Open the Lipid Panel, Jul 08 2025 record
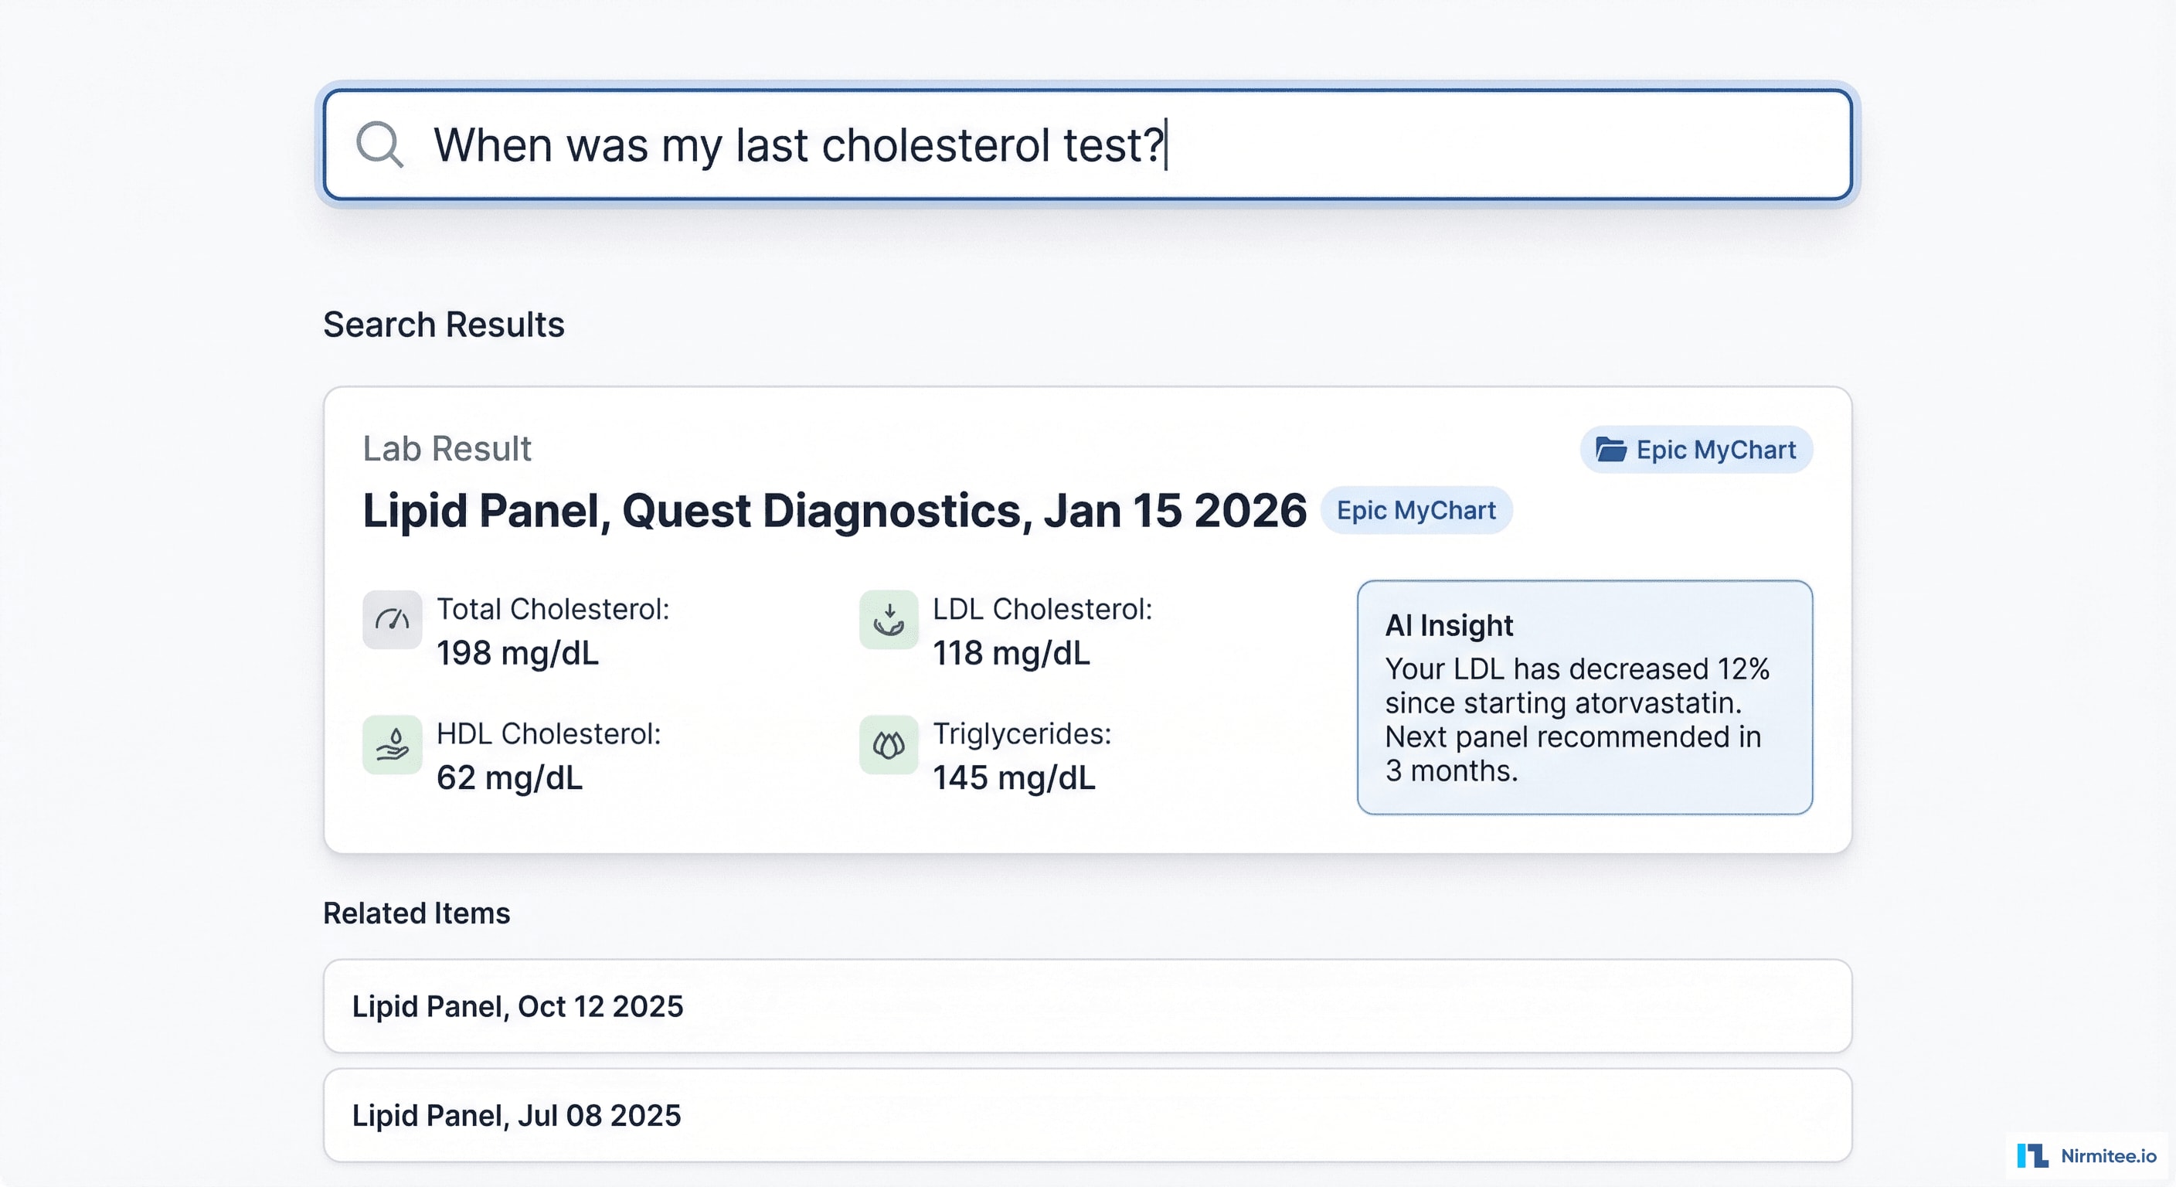Viewport: 2176px width, 1187px height. [516, 1114]
